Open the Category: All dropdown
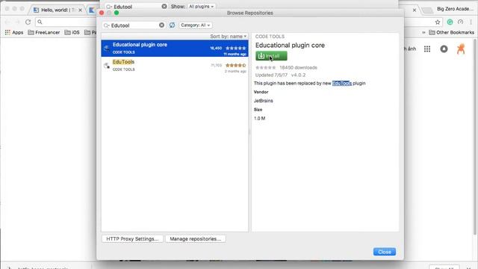 click(x=196, y=25)
